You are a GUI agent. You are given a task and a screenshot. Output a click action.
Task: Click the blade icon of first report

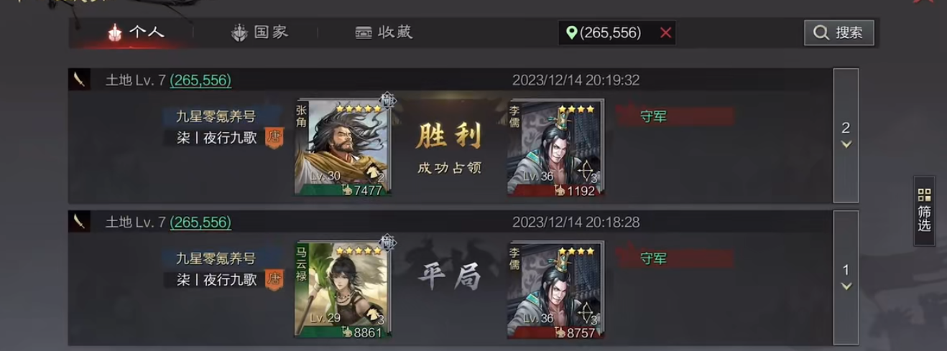click(79, 80)
